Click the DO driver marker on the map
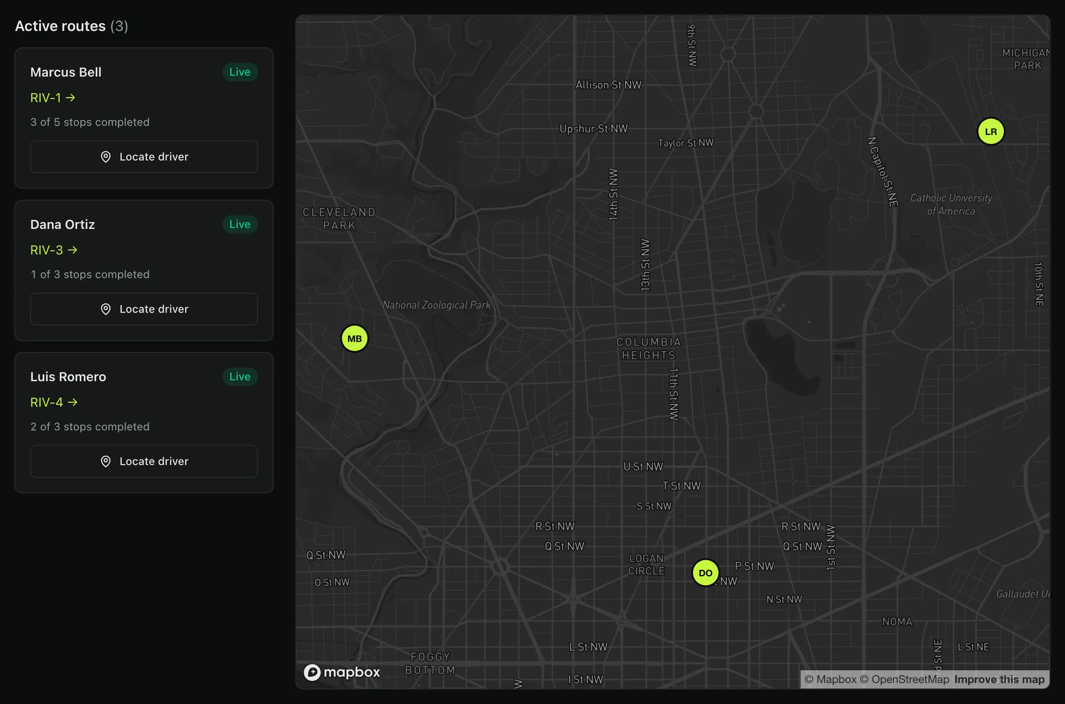The width and height of the screenshot is (1065, 704). (705, 573)
